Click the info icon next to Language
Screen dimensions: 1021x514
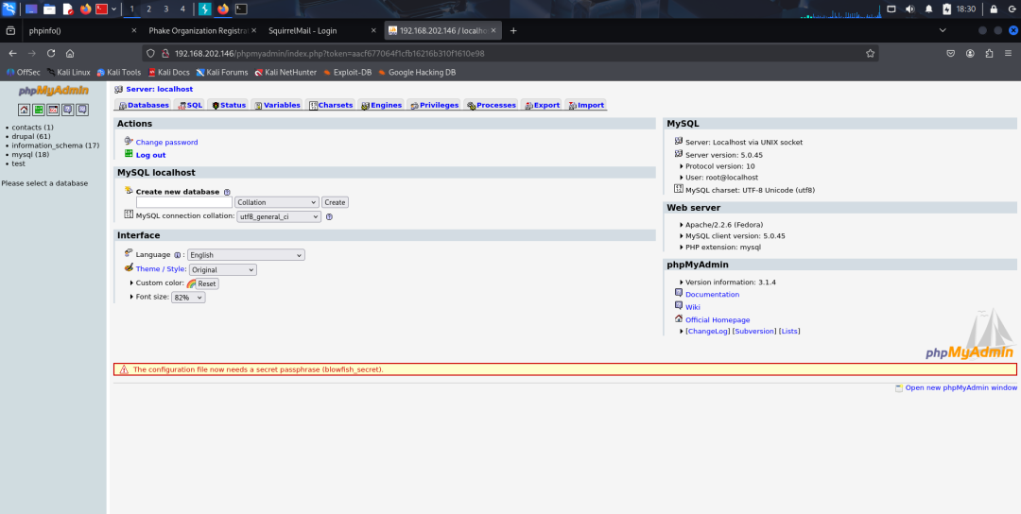tap(177, 255)
